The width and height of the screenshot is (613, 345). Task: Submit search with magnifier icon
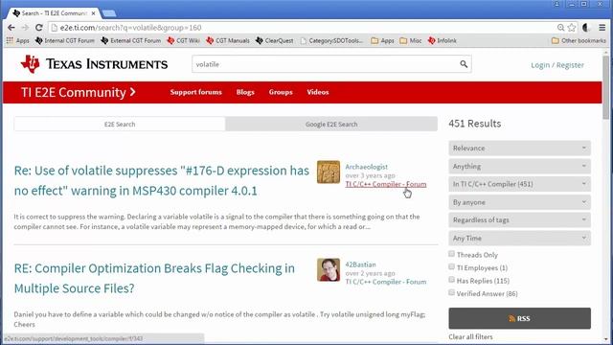click(x=464, y=64)
